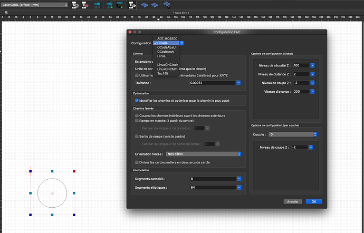The width and height of the screenshot is (364, 233).
Task: Expand Segments elliptiques dropdown arrow
Action: pos(239,188)
